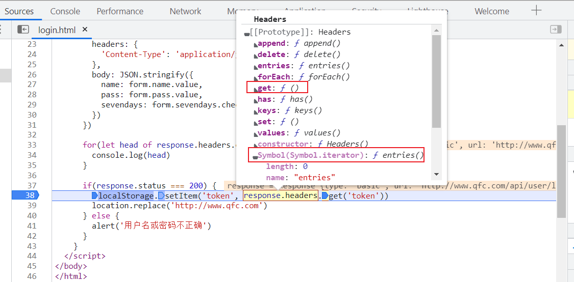
Task: Toggle inline breakpoint marker before localStorage
Action: point(95,196)
